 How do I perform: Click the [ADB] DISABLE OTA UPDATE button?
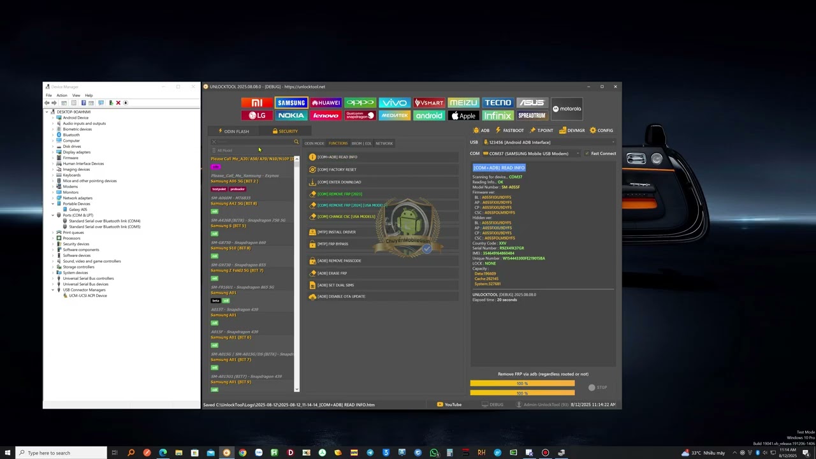click(x=382, y=296)
